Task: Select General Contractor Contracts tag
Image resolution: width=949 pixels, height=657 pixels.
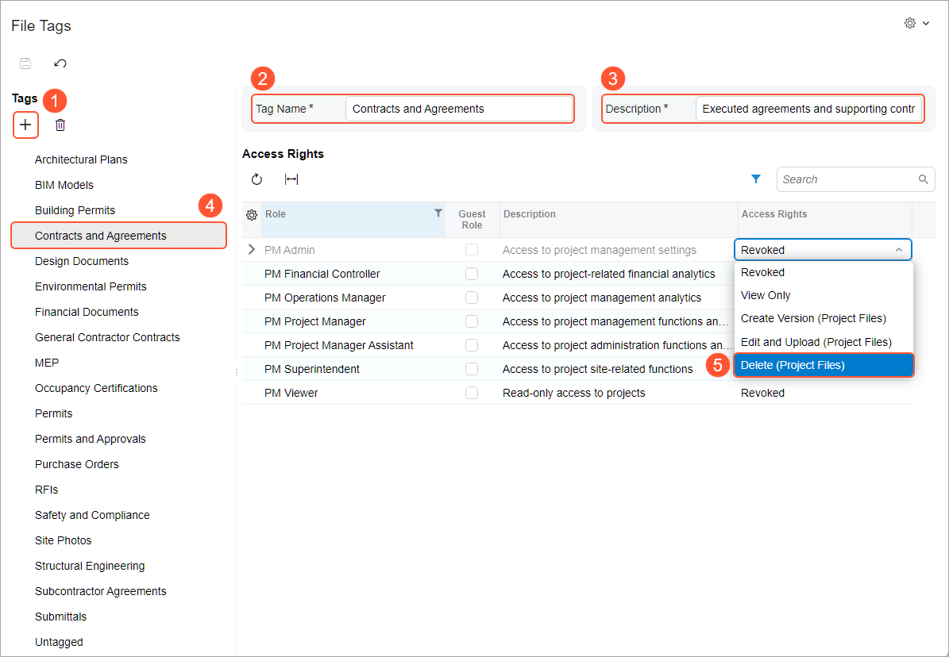Action: (x=107, y=337)
